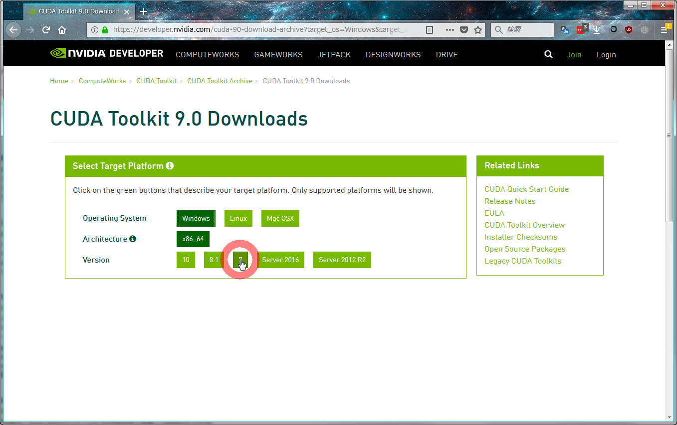This screenshot has height=425, width=677.
Task: Go to Home breadcrumb
Action: (x=59, y=81)
